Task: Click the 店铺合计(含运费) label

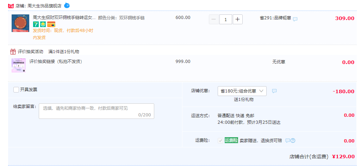Action: tap(309, 157)
